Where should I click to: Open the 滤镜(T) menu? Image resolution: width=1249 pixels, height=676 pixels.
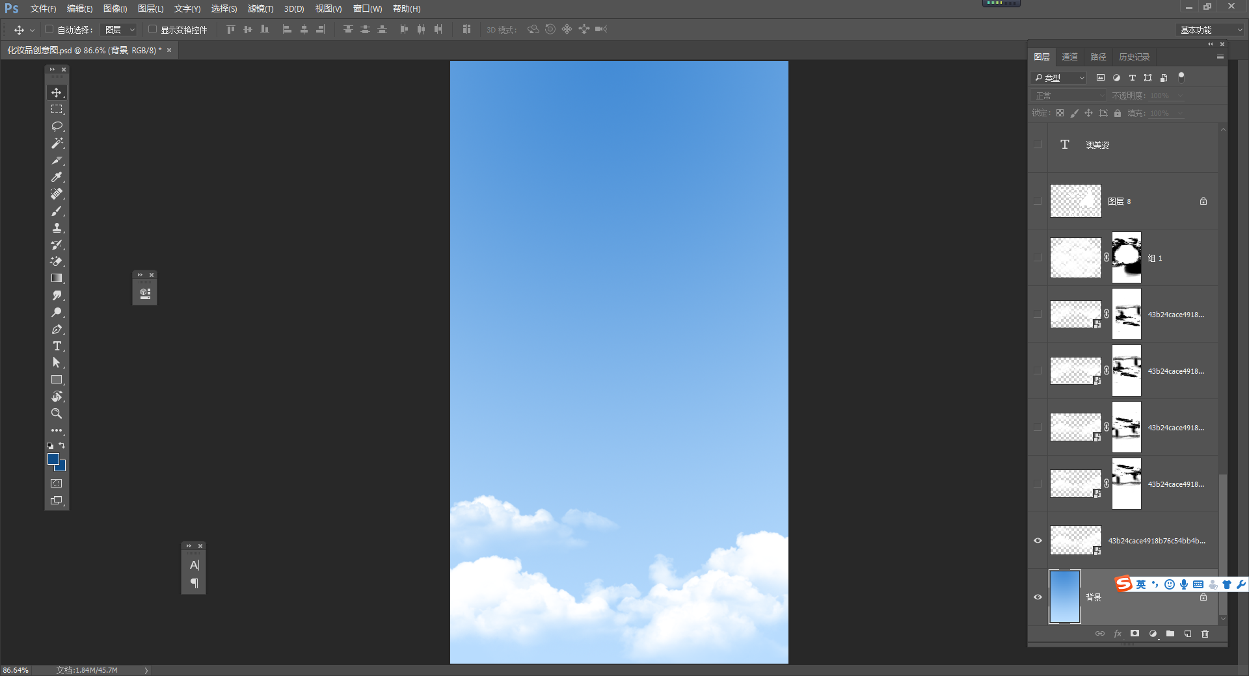point(260,8)
